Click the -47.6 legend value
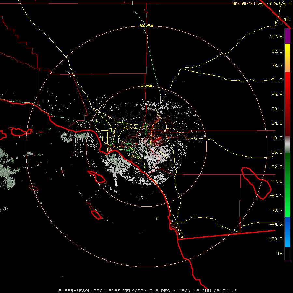The width and height of the screenshot is (293, 293). tap(276, 181)
